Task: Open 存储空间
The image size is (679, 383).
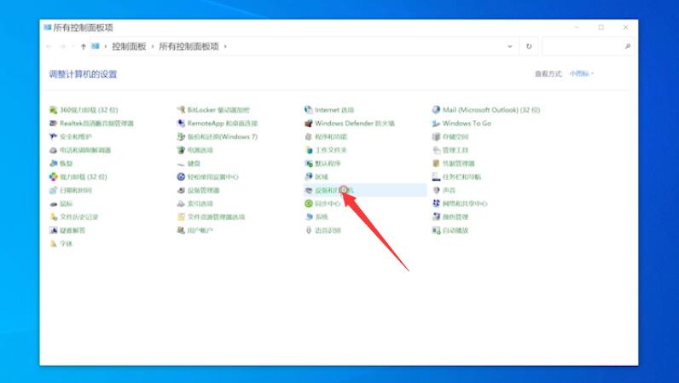Action: click(450, 137)
